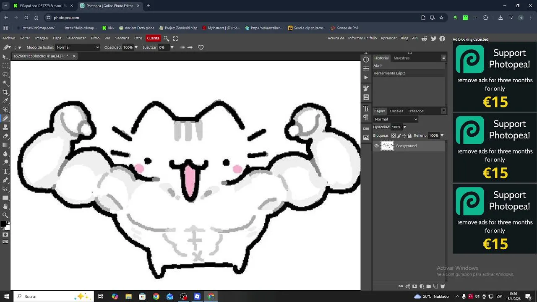Viewport: 537px width, 302px height.
Task: Select the Lasso tool
Action: (x=5, y=74)
